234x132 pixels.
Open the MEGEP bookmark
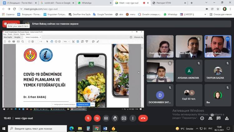coord(187,14)
